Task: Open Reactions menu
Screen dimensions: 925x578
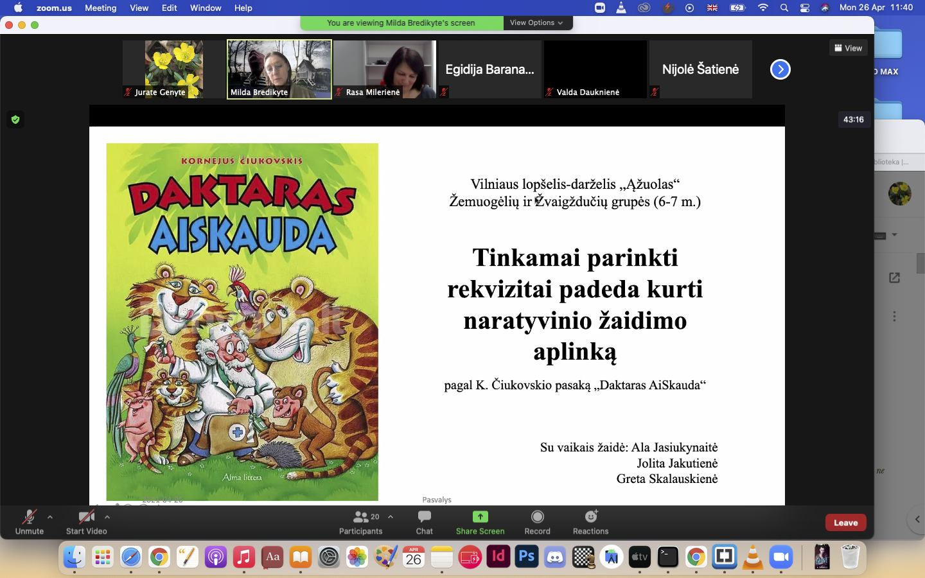Action: (x=591, y=522)
